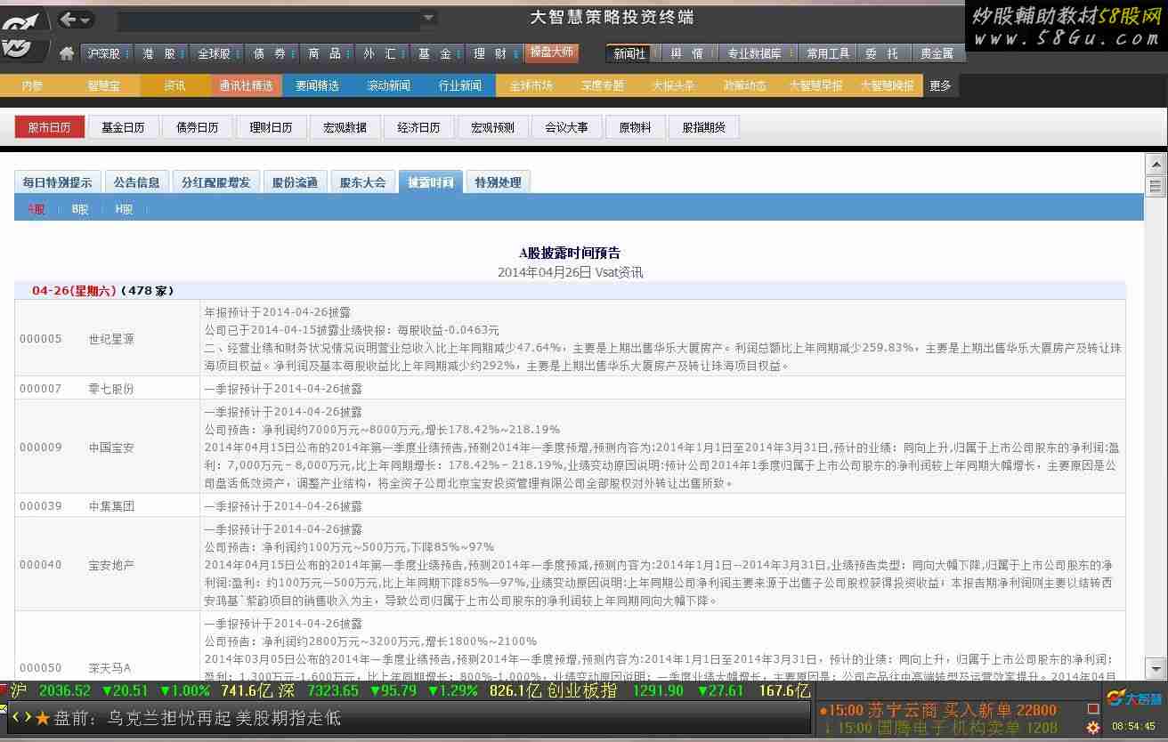Select the 舆情 toolbar item
1168x742 pixels.
pos(687,53)
